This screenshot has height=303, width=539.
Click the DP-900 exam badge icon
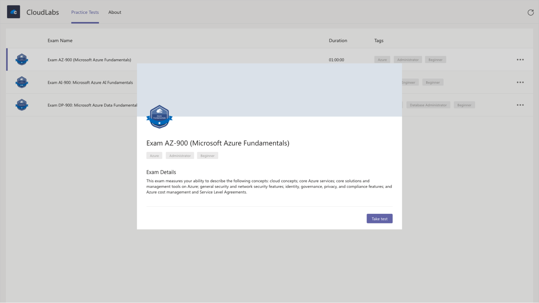click(22, 105)
